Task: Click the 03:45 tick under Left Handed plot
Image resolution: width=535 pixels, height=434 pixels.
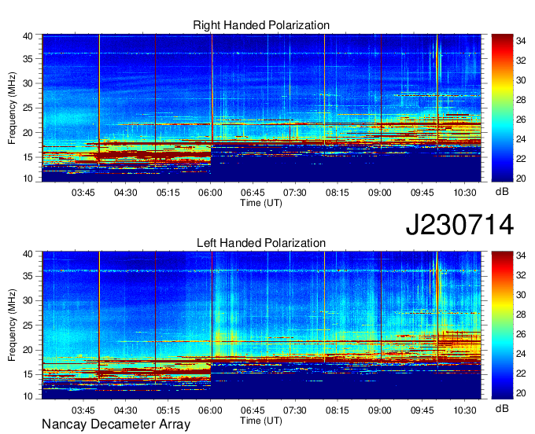Action: [83, 410]
